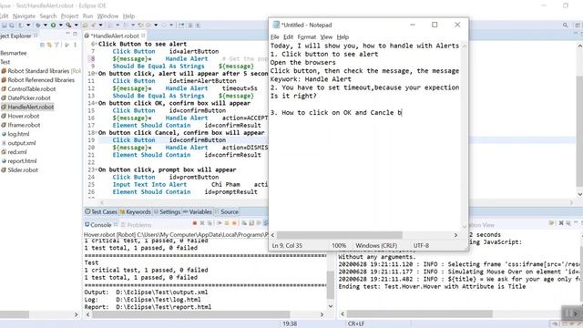Open dropdown arrow next to green Run icon
This screenshot has height=328, width=583.
tap(61, 25)
